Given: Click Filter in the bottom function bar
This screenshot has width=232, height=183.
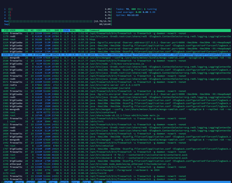Looking at the screenshot, I should tap(41, 182).
